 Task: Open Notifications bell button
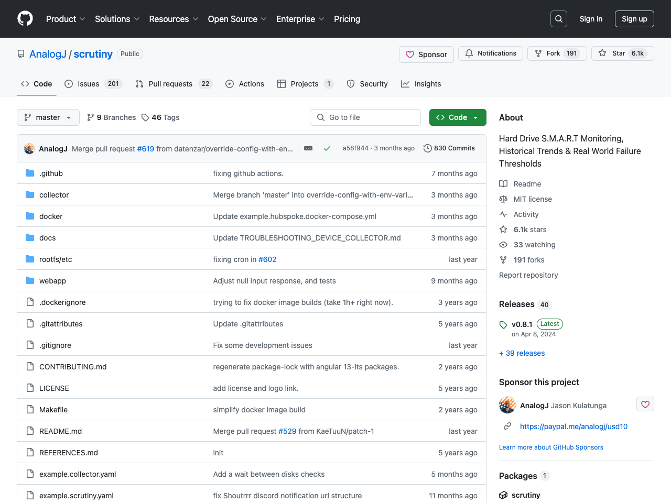(491, 53)
